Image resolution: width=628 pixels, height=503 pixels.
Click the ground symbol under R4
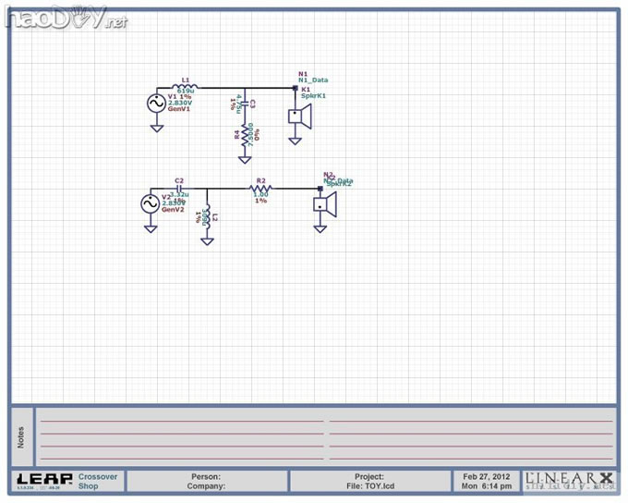coord(245,158)
